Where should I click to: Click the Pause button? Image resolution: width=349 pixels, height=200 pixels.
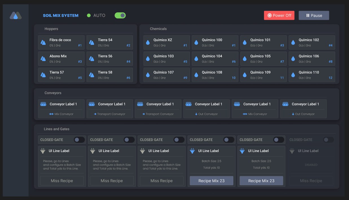(x=314, y=16)
